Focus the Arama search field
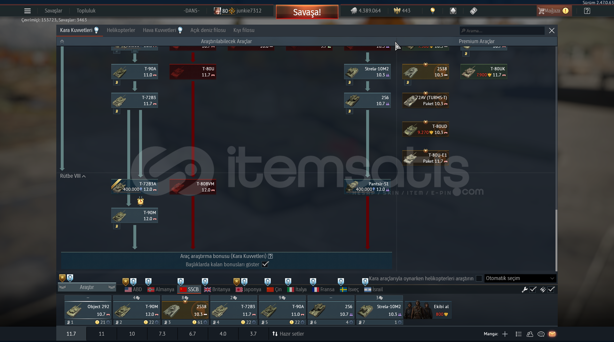The height and width of the screenshot is (342, 614). [502, 31]
